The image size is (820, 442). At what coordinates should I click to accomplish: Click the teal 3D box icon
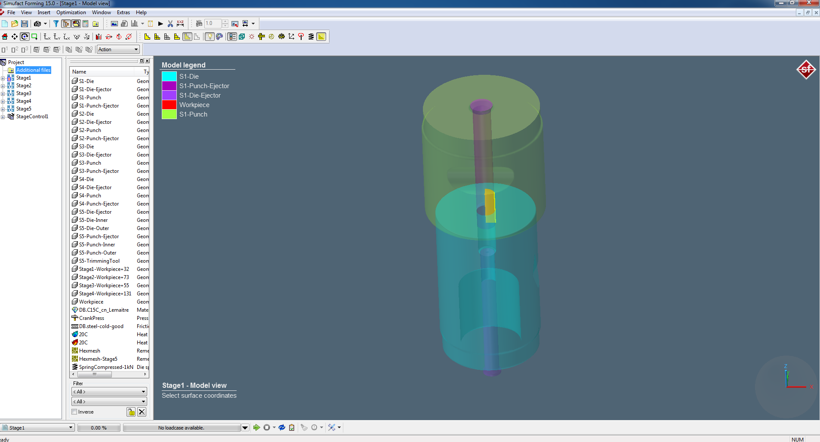click(242, 37)
